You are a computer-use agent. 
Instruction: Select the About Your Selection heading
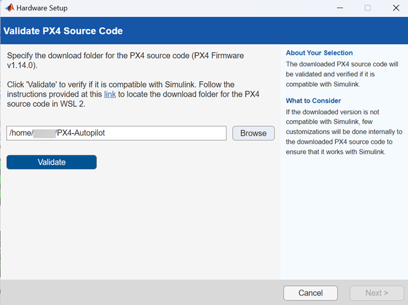[x=319, y=53]
